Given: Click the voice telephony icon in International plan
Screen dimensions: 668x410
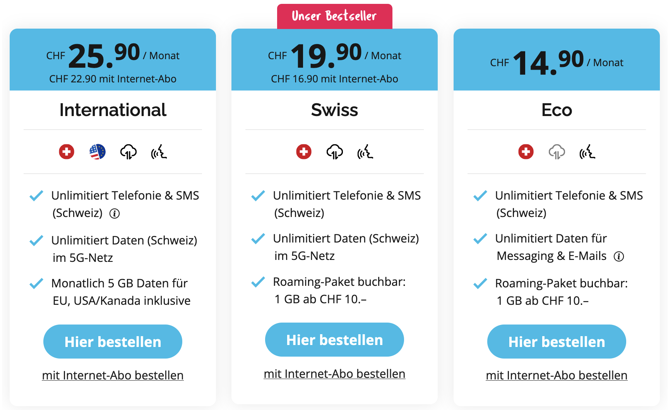Looking at the screenshot, I should pos(159,152).
